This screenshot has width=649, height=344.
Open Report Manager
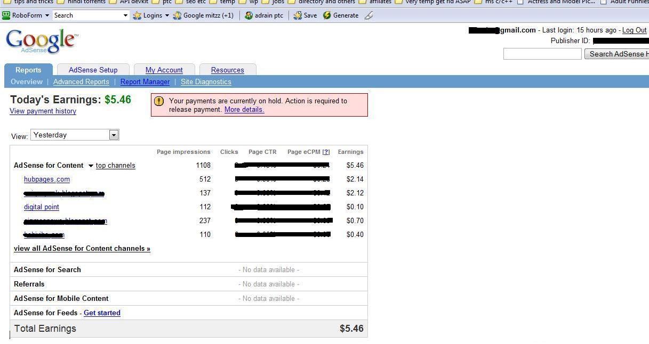click(145, 82)
